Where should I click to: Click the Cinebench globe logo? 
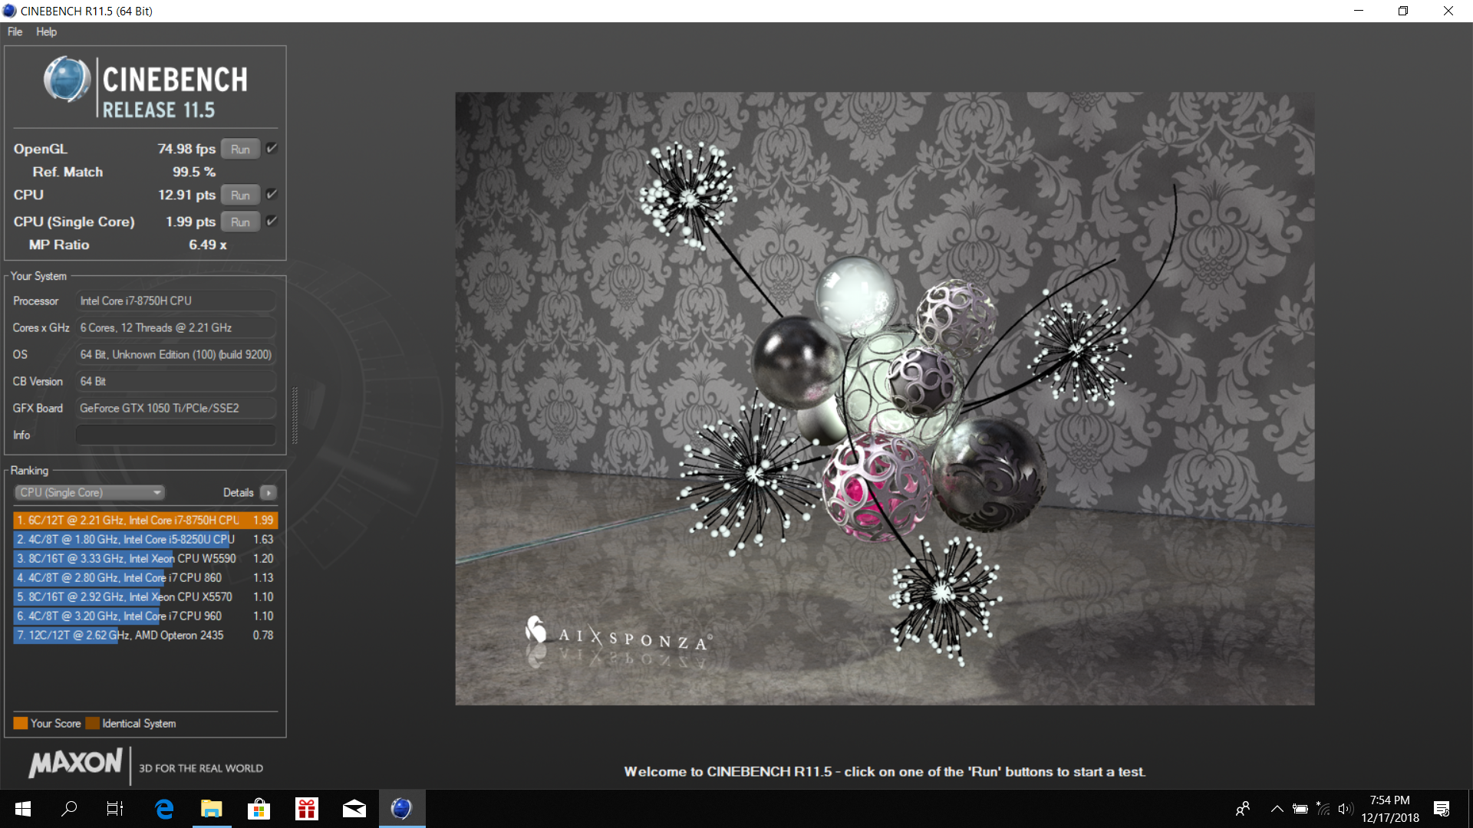(x=67, y=79)
